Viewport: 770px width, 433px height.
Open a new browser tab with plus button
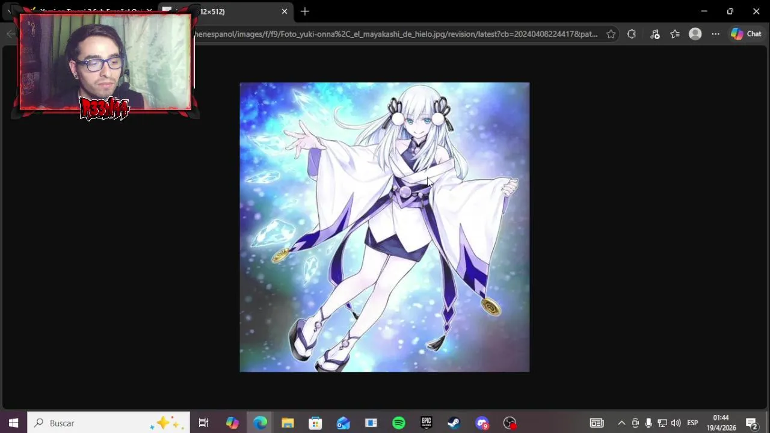pos(305,11)
